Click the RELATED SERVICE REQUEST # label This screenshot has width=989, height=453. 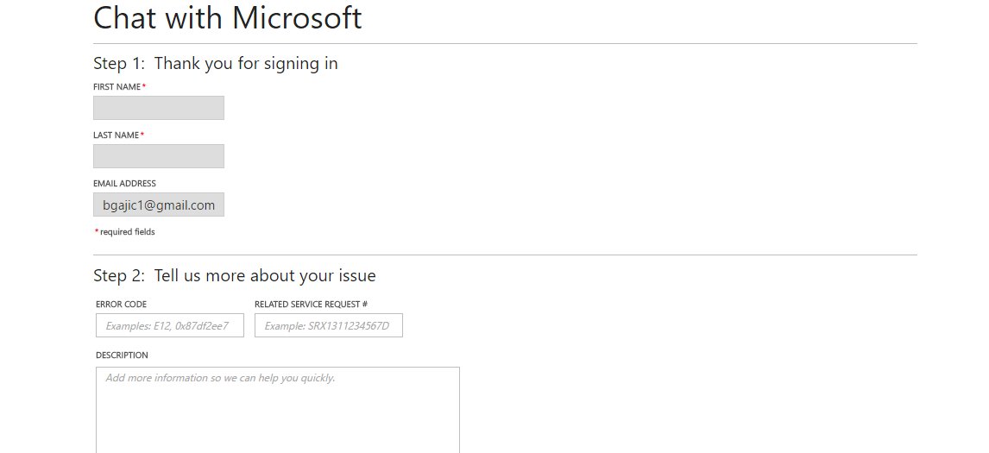point(311,304)
